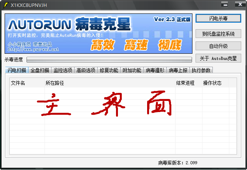Click the 结束进程 column header
The image size is (247, 170).
pyautogui.click(x=189, y=83)
